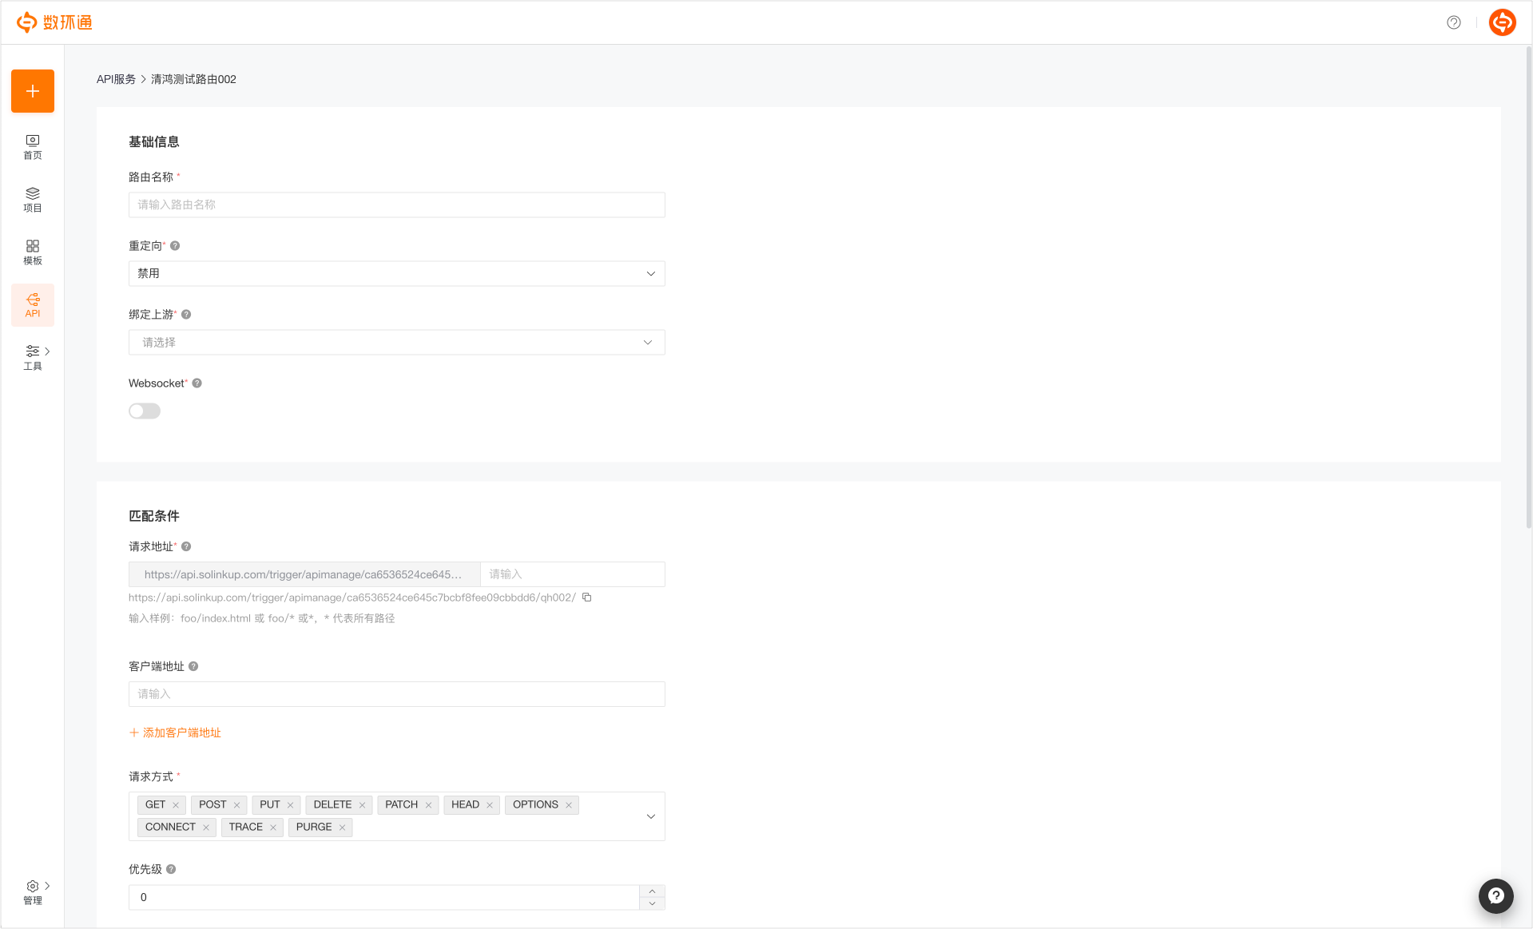The width and height of the screenshot is (1533, 929).
Task: Click the 清鸿测试路由002 breadcrumb
Action: 193,79
